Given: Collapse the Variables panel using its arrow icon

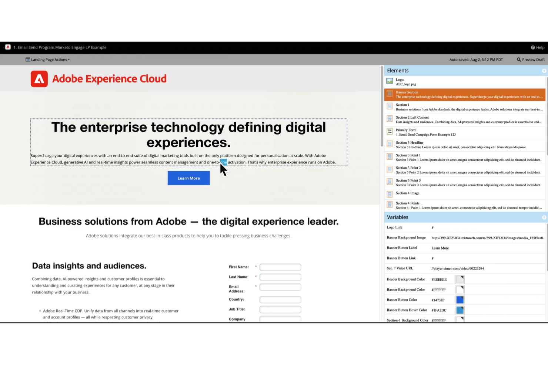Looking at the screenshot, I should 544,217.
